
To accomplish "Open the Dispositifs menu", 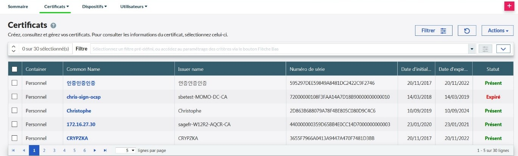I will coord(95,6).
